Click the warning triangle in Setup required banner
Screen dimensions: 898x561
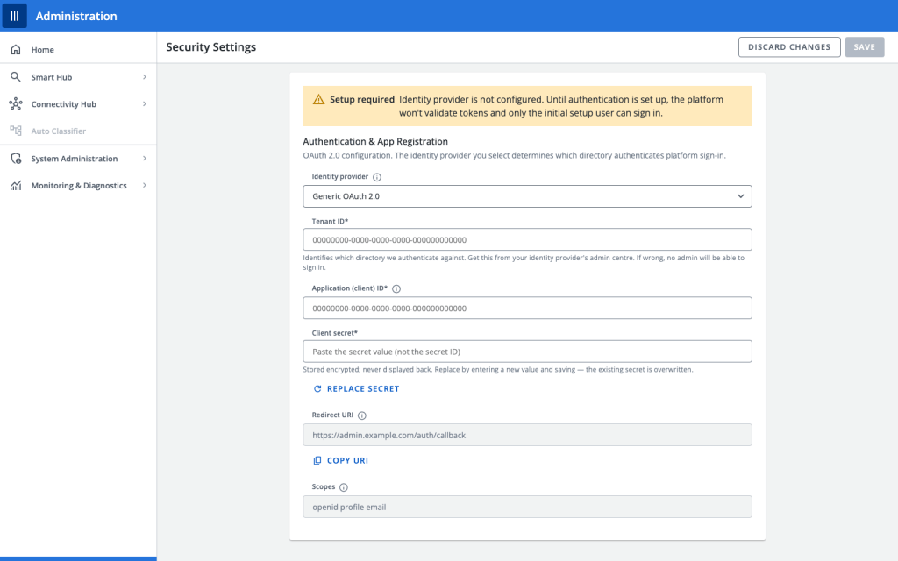pos(318,100)
